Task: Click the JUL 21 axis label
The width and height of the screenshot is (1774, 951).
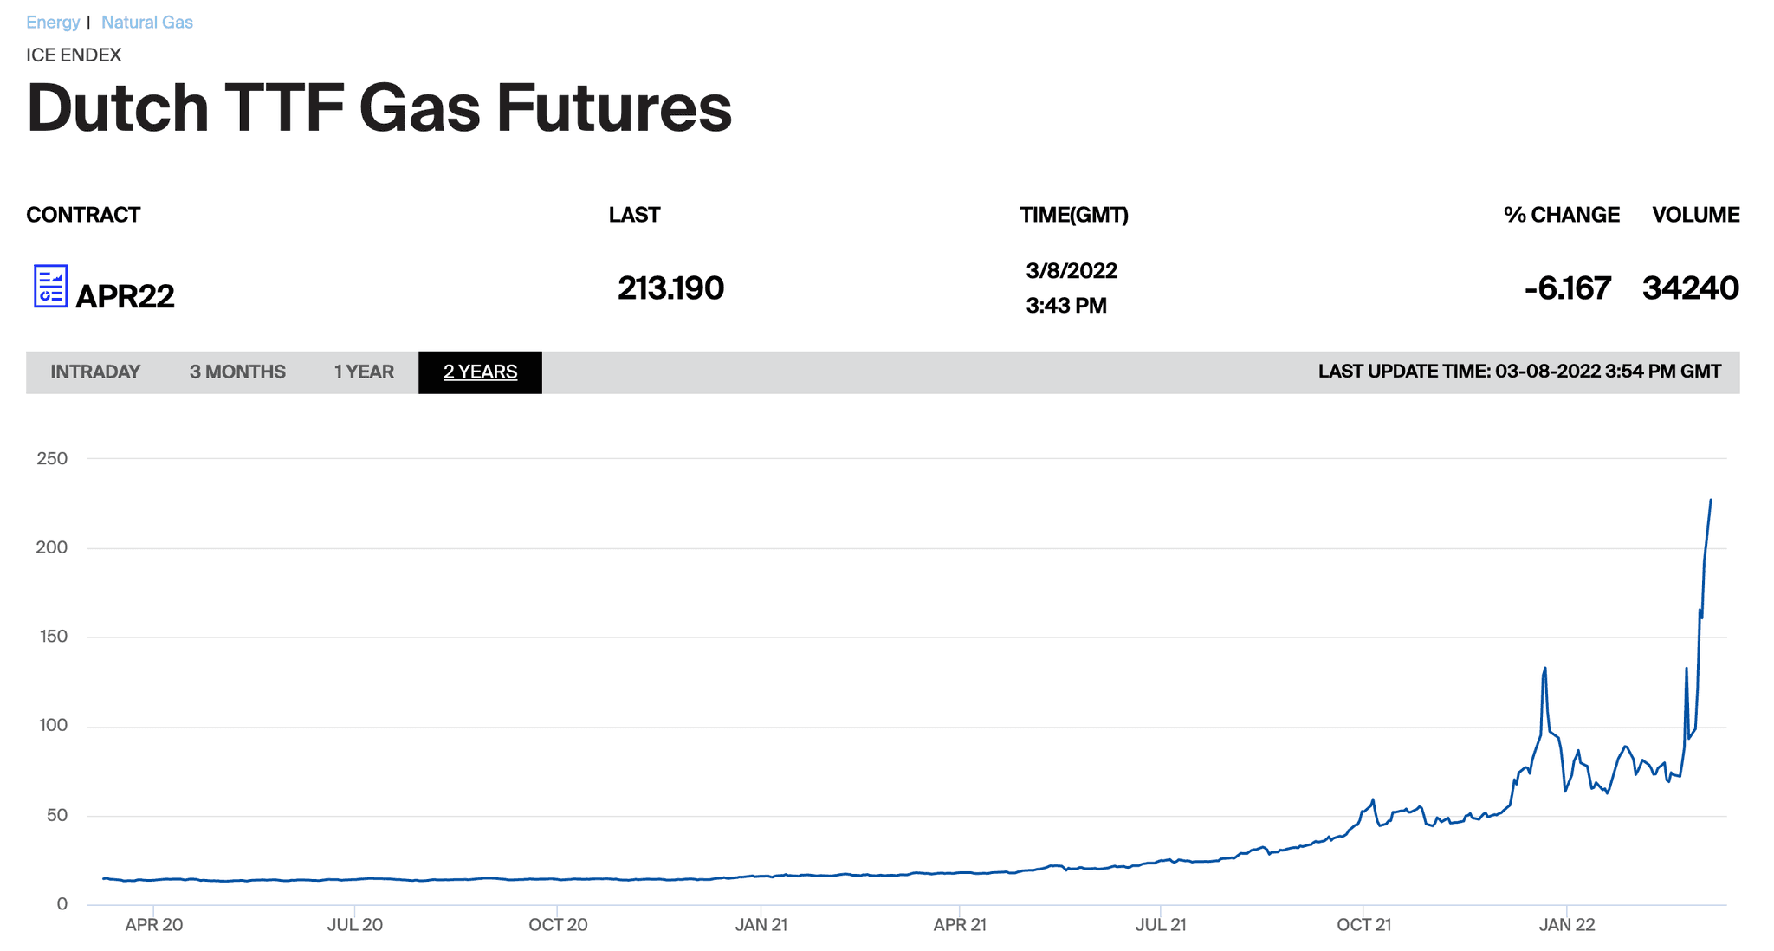Action: (1161, 925)
